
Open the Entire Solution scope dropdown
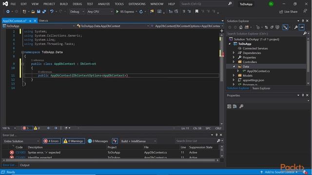[21, 141]
